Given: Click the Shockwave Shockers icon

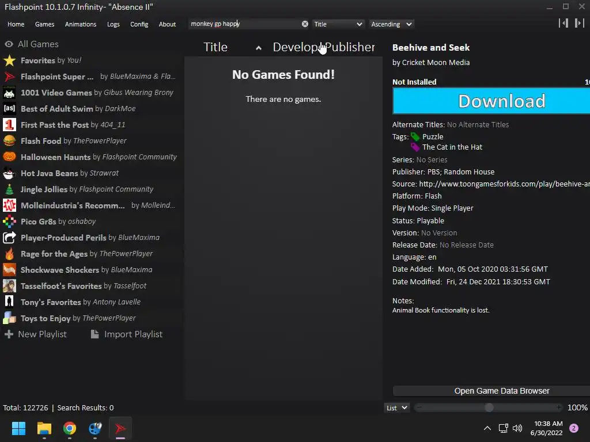Looking at the screenshot, I should click(x=9, y=269).
